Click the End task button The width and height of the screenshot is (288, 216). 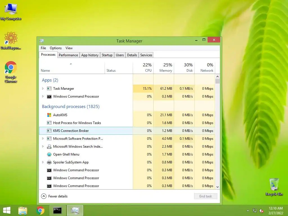206,196
